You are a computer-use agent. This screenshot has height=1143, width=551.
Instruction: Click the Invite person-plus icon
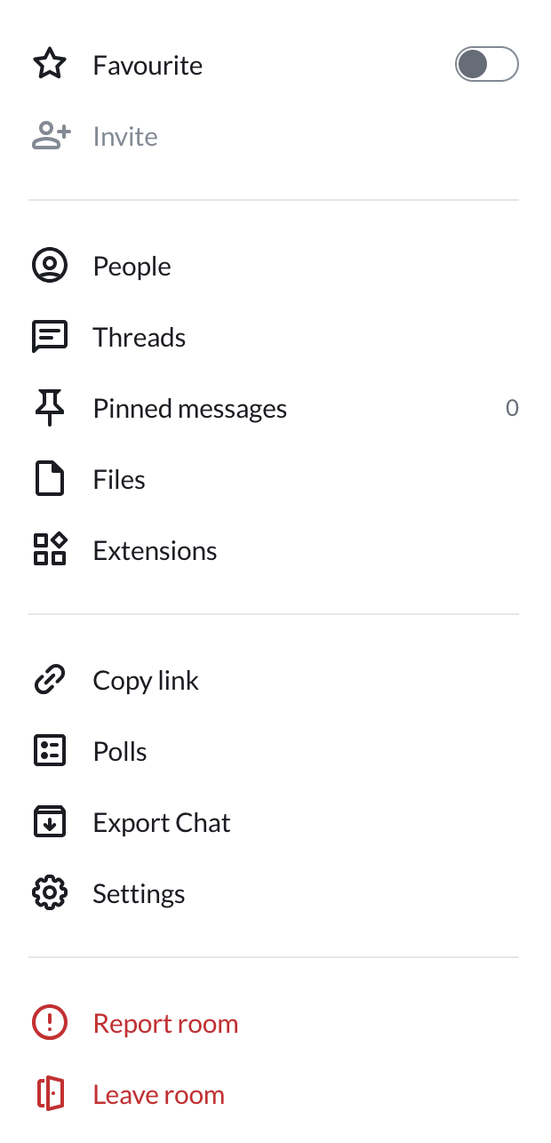pos(51,136)
